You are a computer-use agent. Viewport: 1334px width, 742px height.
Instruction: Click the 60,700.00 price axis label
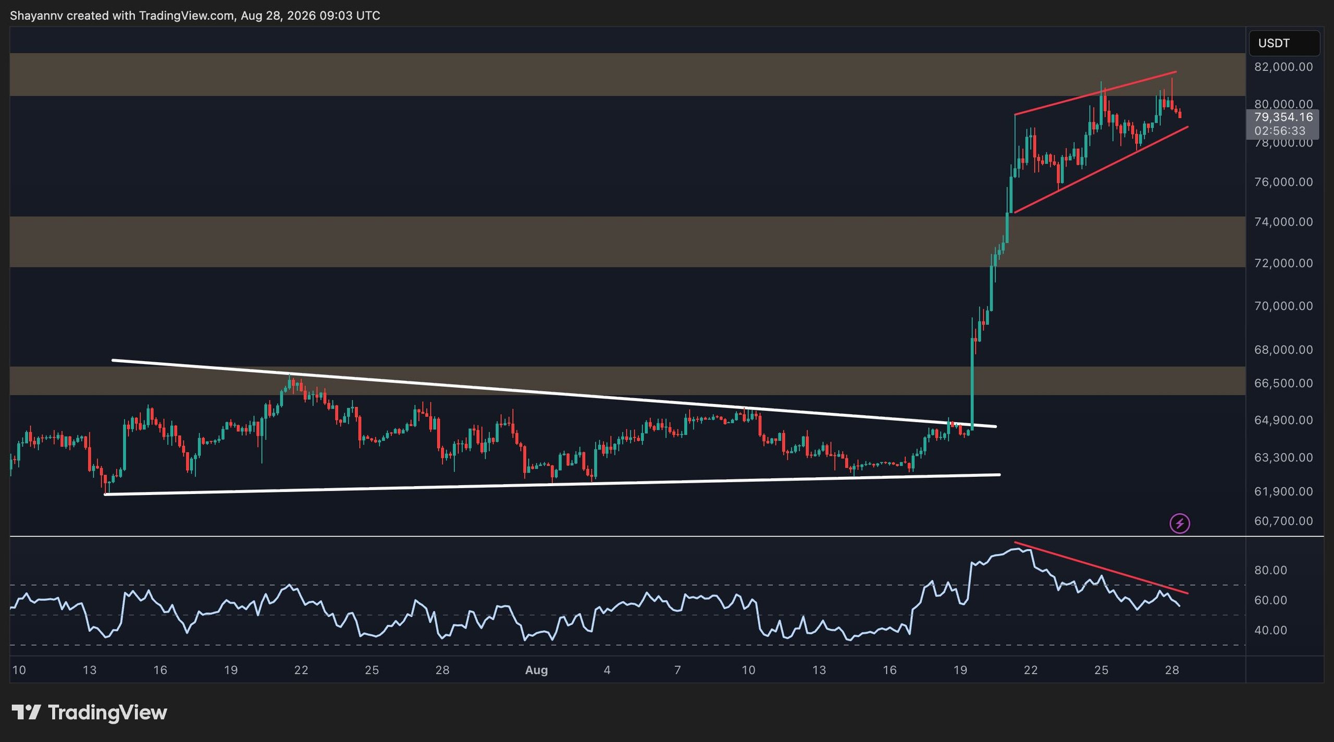[1283, 521]
